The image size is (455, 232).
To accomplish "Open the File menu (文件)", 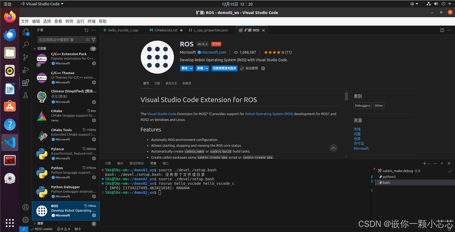I will tap(25, 21).
